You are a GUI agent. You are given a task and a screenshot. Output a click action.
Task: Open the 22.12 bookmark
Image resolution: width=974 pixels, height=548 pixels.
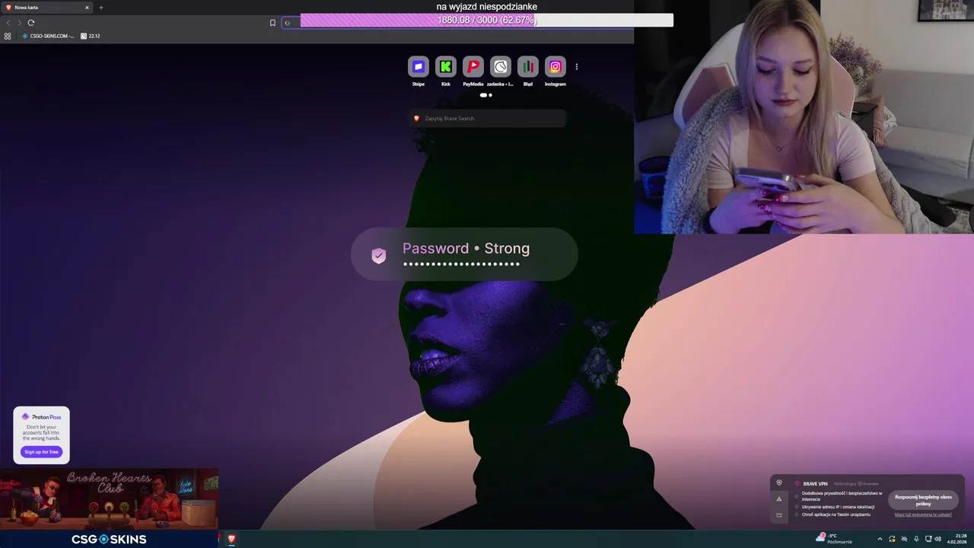point(90,36)
